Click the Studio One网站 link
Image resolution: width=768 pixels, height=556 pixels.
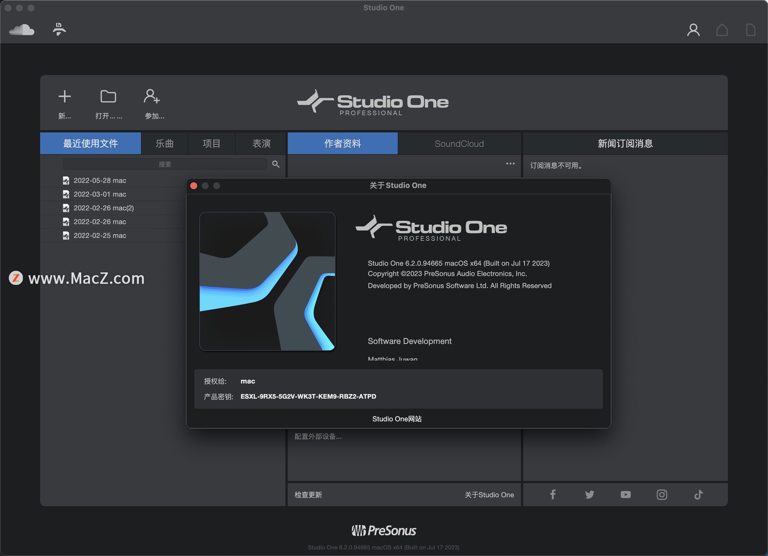(x=397, y=419)
